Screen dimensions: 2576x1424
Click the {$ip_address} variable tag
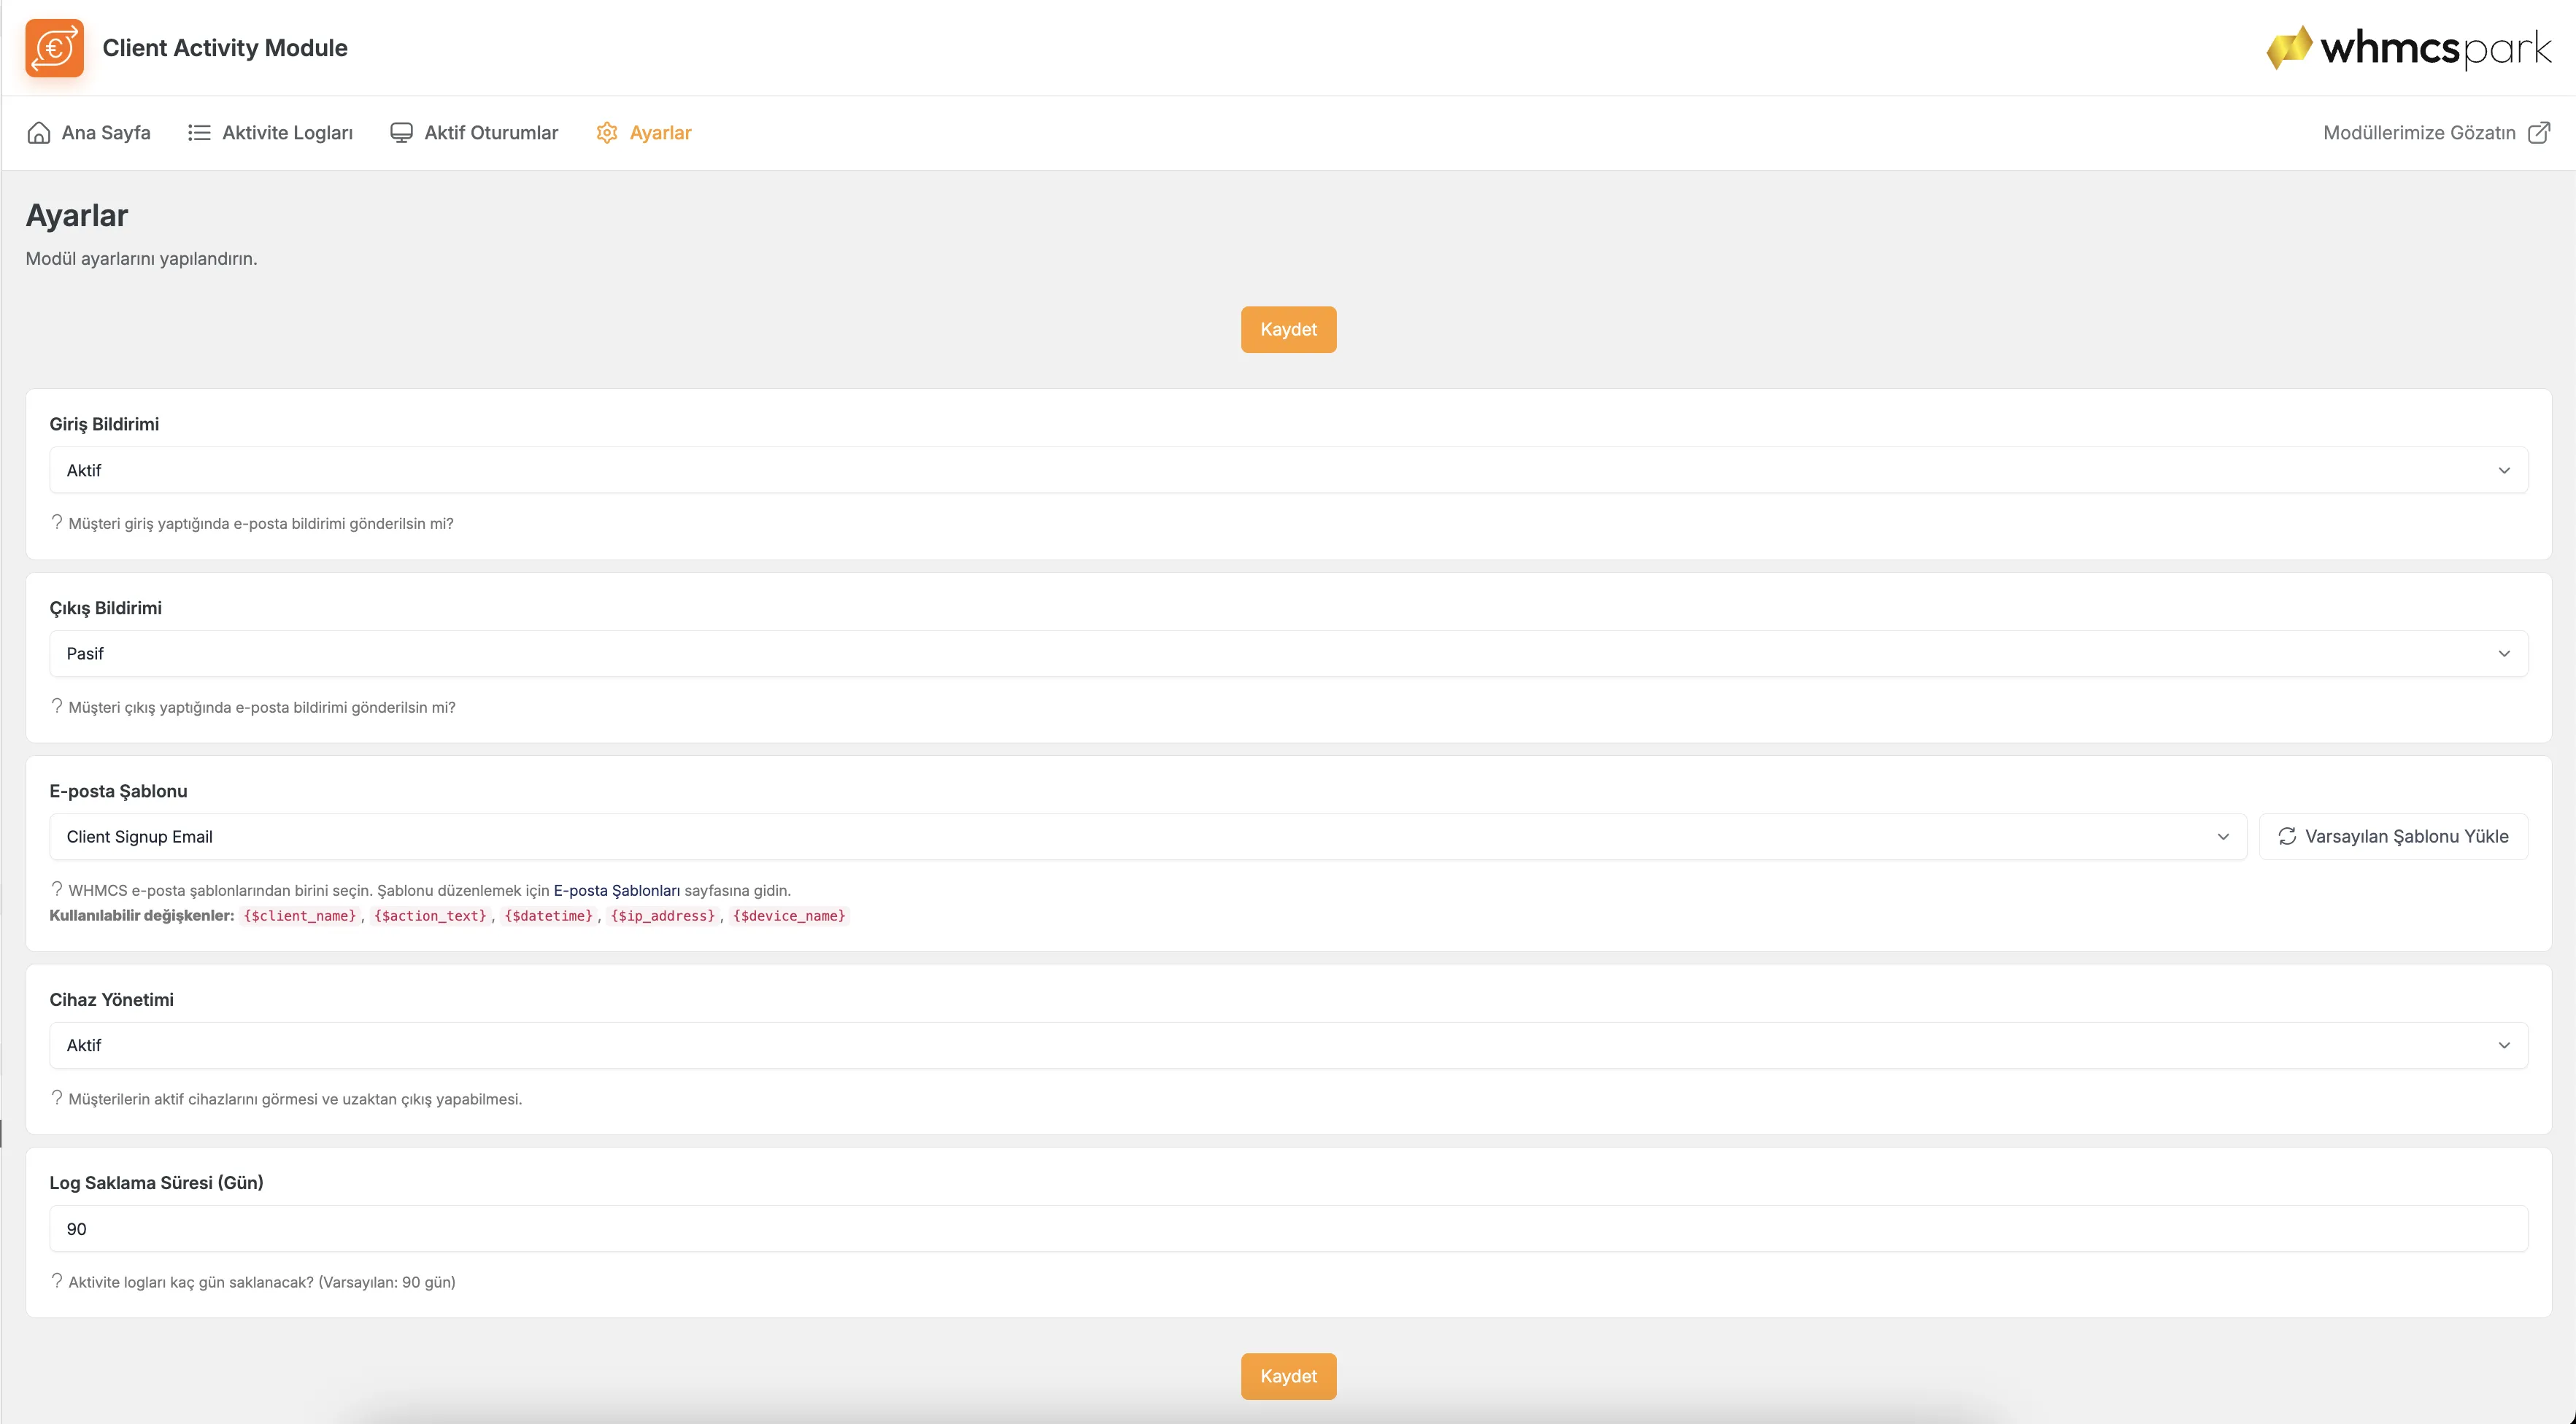point(662,915)
